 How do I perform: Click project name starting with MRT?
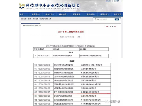coord(64,88)
